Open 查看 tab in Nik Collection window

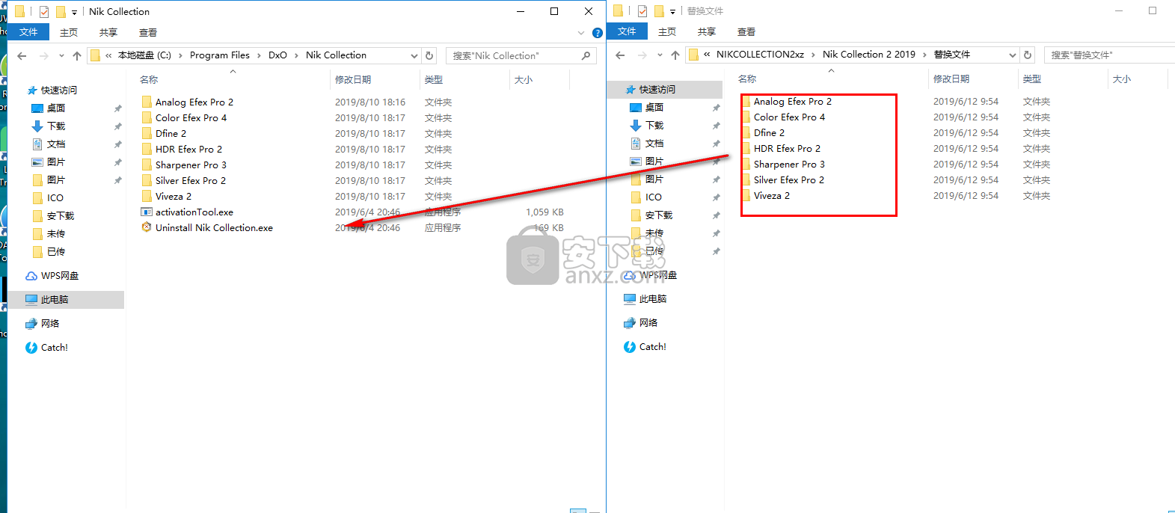148,33
